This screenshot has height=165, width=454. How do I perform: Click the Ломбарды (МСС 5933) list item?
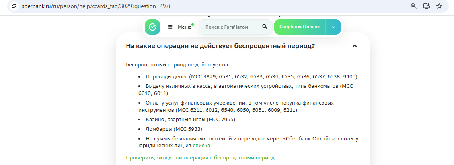click(174, 129)
